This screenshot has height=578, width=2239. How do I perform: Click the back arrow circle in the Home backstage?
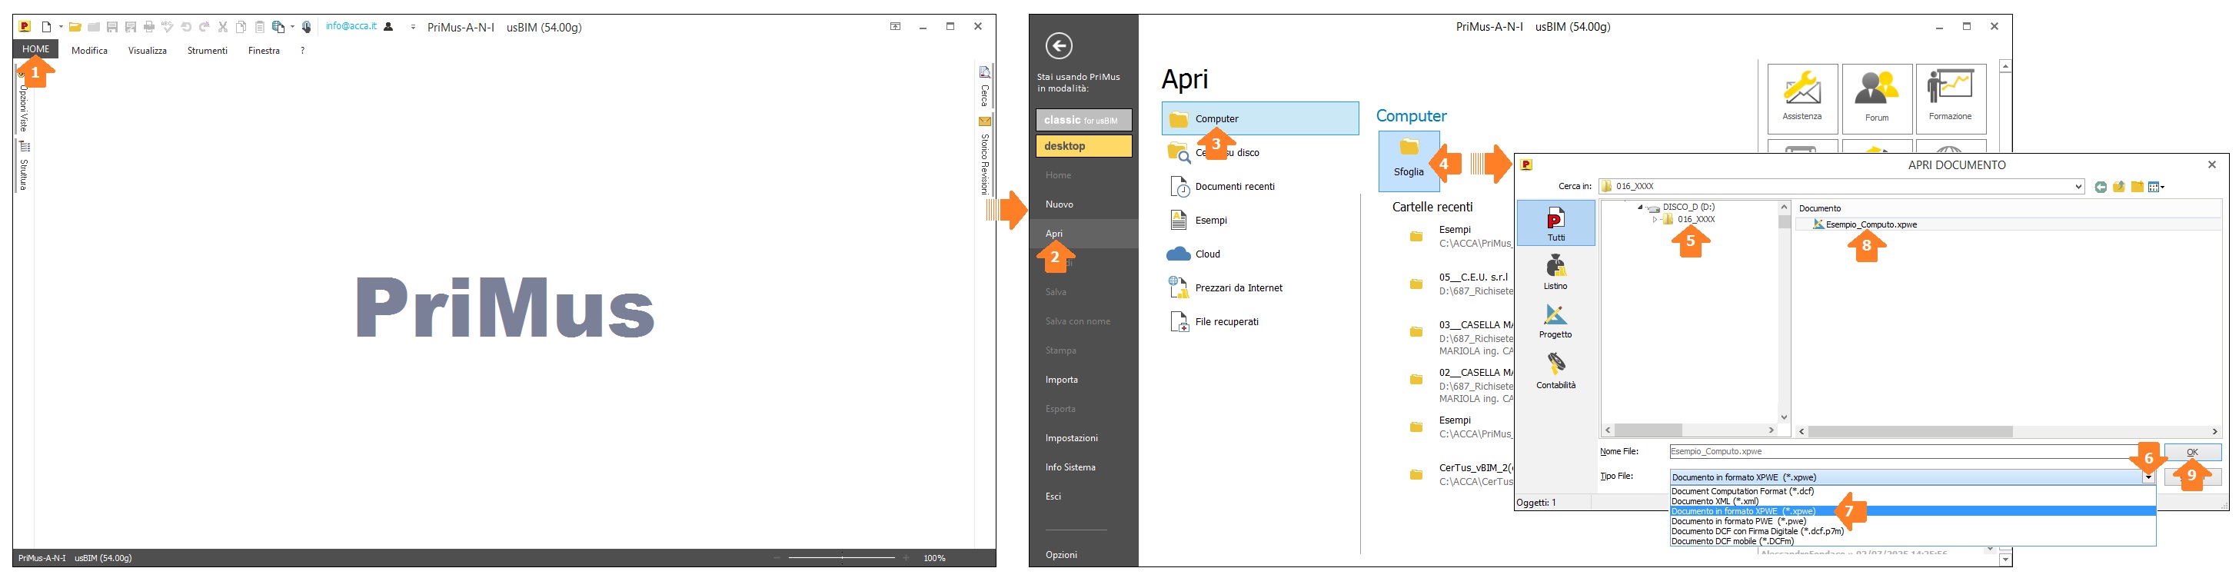1059,46
